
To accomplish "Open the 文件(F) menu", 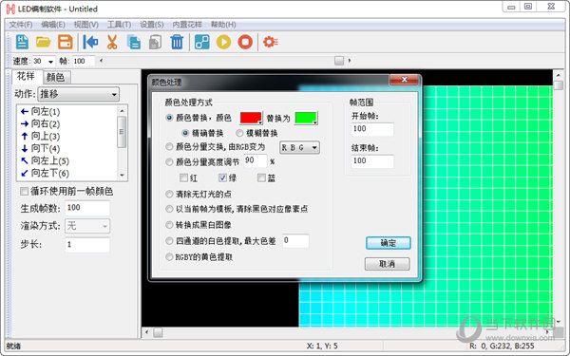I will point(21,25).
